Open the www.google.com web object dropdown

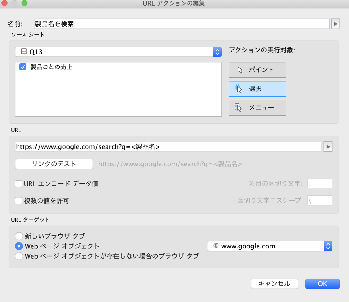click(x=270, y=246)
